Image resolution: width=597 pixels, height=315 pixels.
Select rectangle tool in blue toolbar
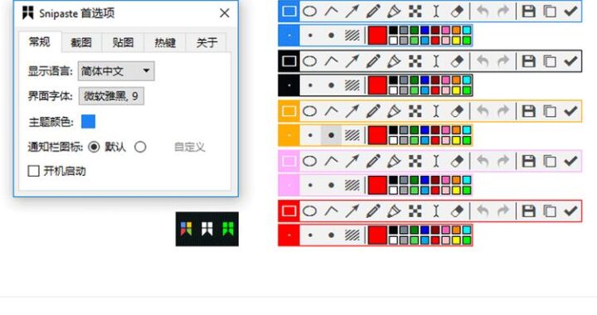click(x=289, y=11)
